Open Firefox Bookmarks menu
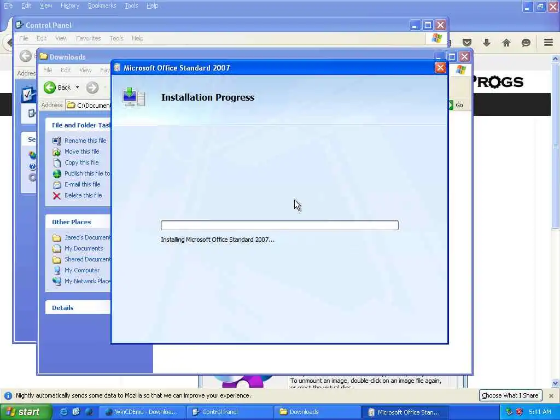Image resolution: width=560 pixels, height=420 pixels. click(102, 5)
